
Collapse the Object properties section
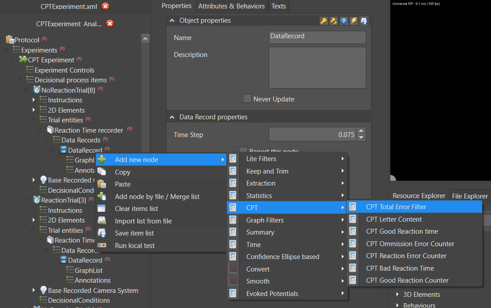click(172, 20)
